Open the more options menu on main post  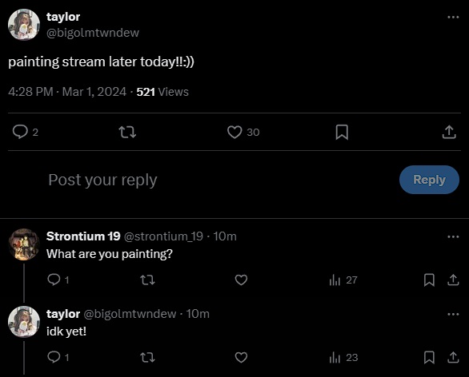pyautogui.click(x=453, y=18)
